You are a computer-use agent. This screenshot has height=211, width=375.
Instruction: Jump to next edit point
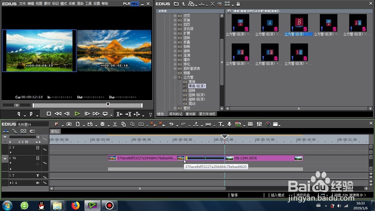point(128,114)
